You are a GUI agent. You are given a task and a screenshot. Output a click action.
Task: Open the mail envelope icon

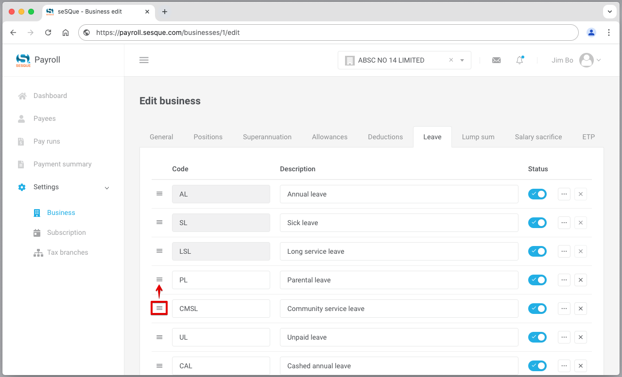(x=496, y=60)
